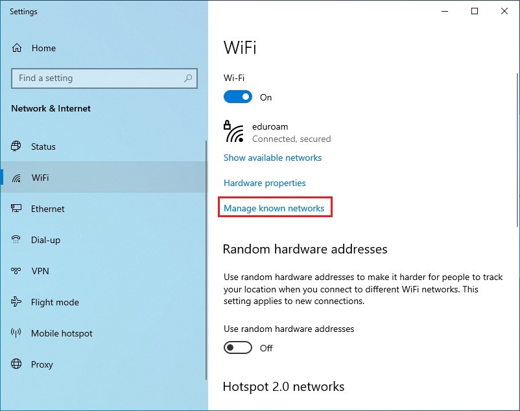Screen dimensions: 520x411
Task: Click the content pane vertical scrollbar
Action: 517,150
